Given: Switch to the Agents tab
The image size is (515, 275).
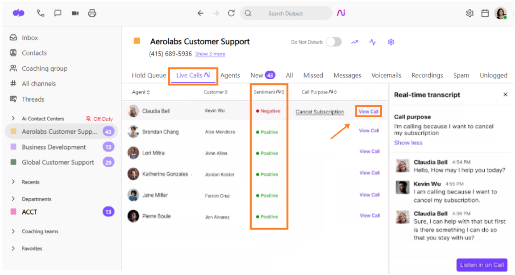Looking at the screenshot, I should point(230,76).
